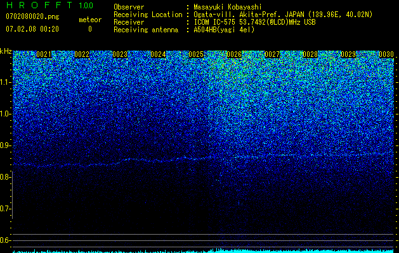Viewport: 399px width, 253px height.
Task: Click the file name 0702080020.png
Action: coord(32,16)
